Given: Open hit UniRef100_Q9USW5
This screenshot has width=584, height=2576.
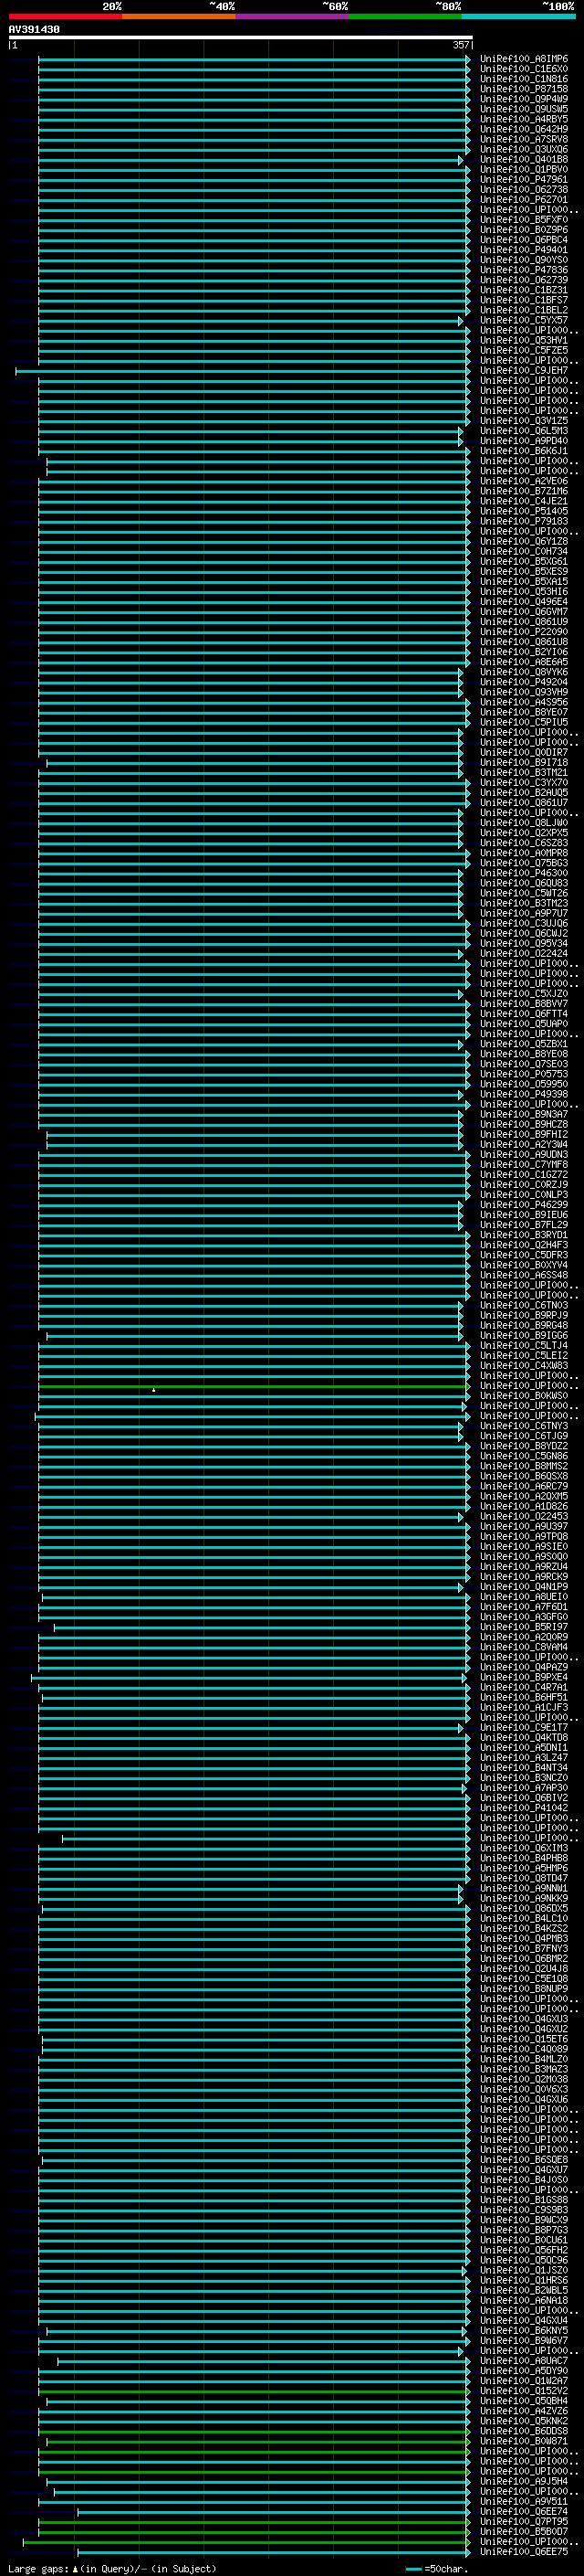Looking at the screenshot, I should coord(523,109).
